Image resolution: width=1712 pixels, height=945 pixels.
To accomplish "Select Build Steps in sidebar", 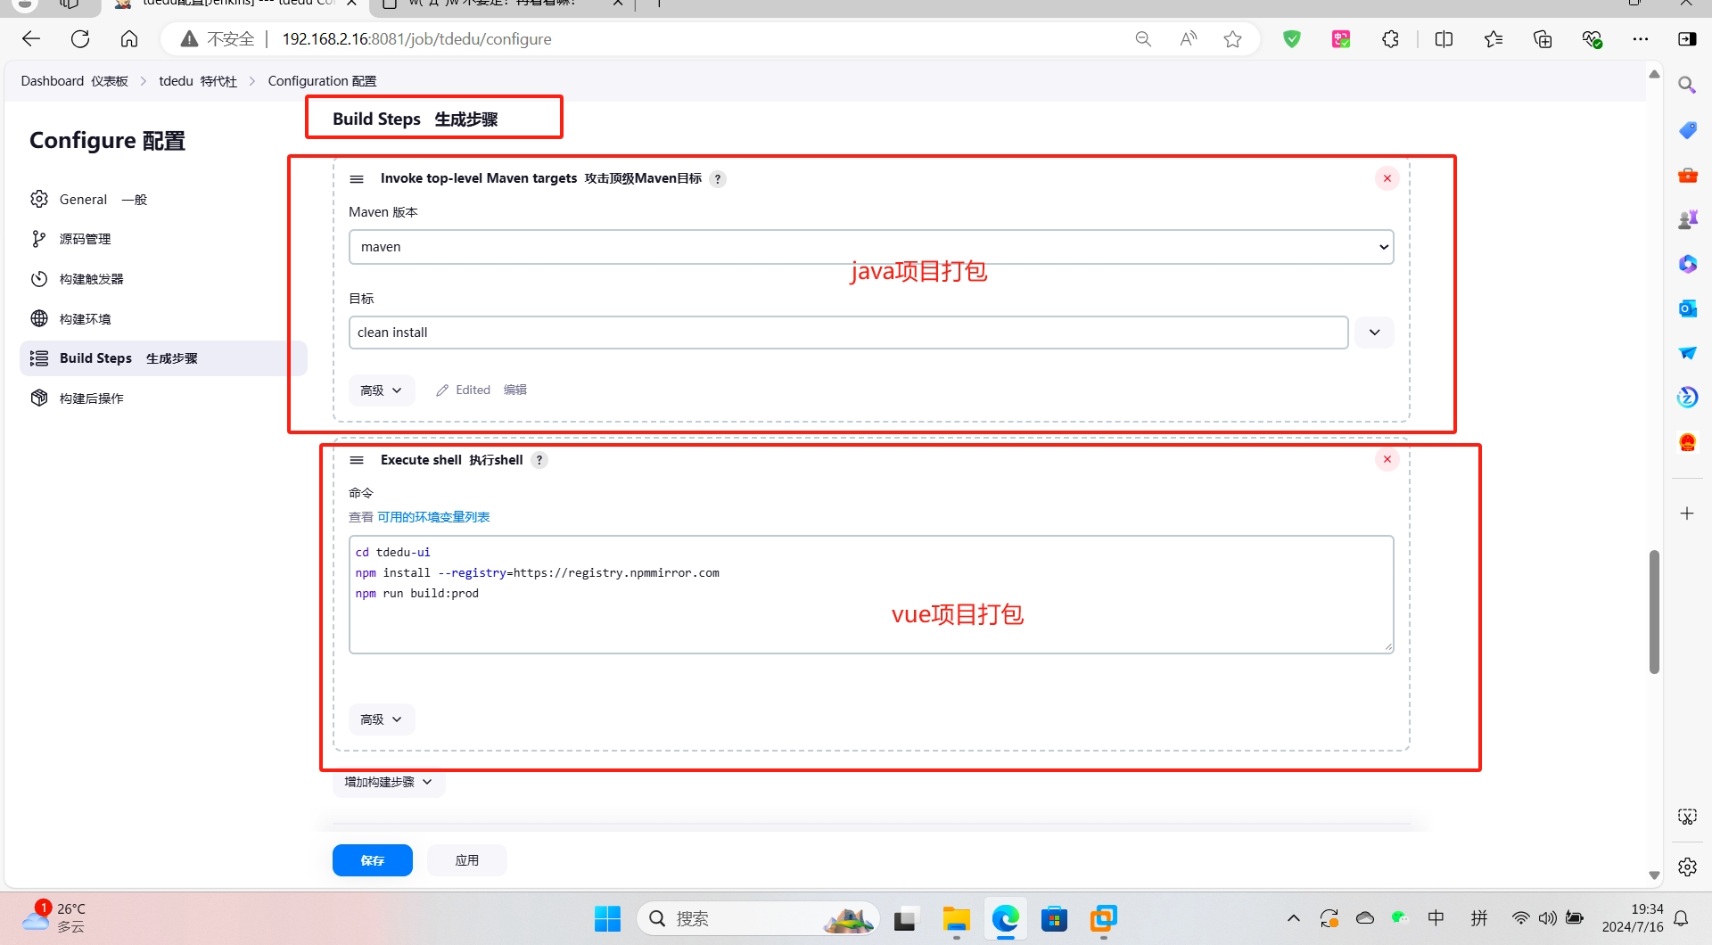I will pyautogui.click(x=163, y=358).
